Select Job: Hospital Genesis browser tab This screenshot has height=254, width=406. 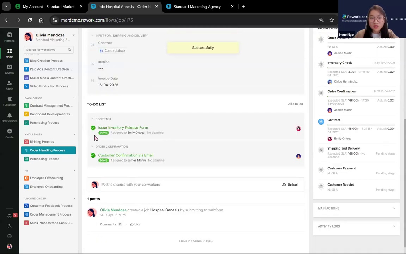coord(124,7)
